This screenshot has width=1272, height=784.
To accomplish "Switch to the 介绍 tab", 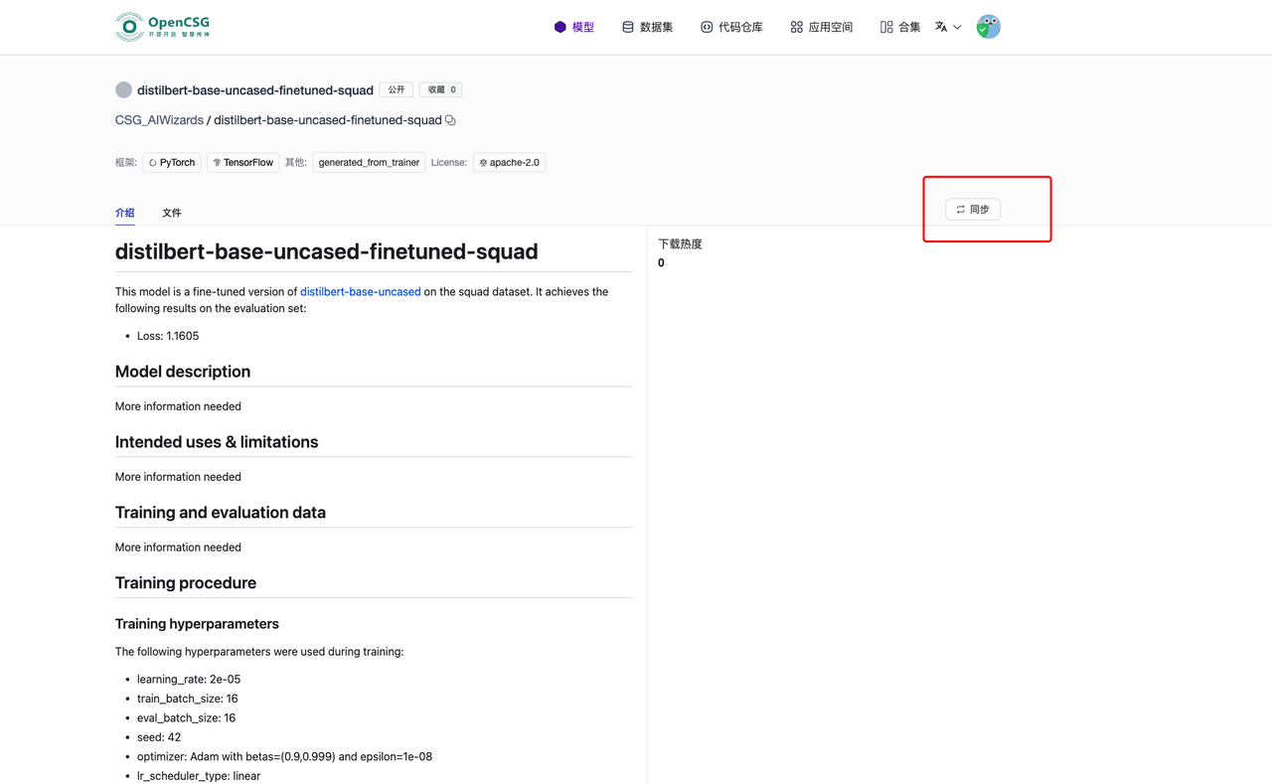I will pos(124,213).
